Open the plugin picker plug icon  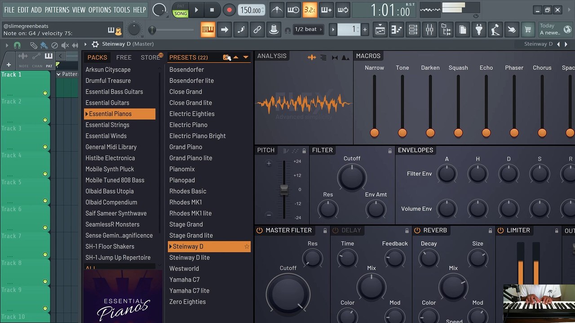click(x=479, y=30)
